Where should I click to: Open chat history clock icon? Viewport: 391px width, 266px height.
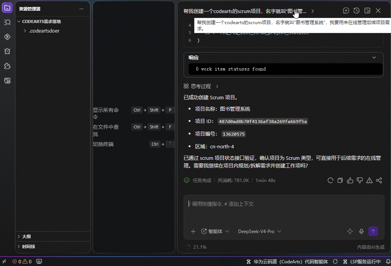pyautogui.click(x=356, y=10)
